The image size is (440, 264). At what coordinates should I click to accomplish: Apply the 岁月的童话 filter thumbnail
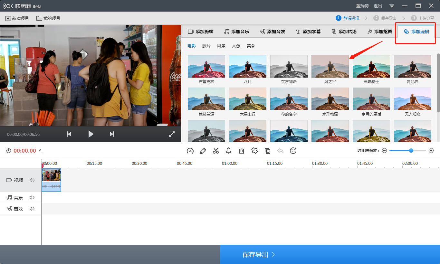tap(371, 99)
